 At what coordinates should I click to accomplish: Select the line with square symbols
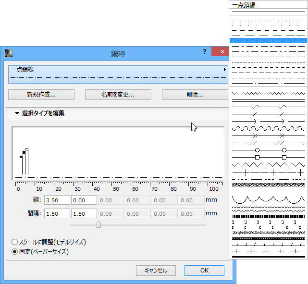pos(268,157)
